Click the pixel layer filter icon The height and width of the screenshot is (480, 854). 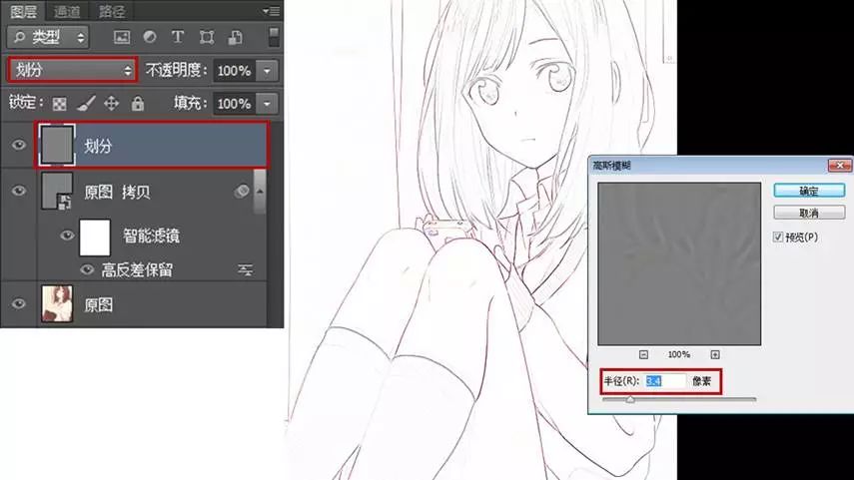coord(122,38)
